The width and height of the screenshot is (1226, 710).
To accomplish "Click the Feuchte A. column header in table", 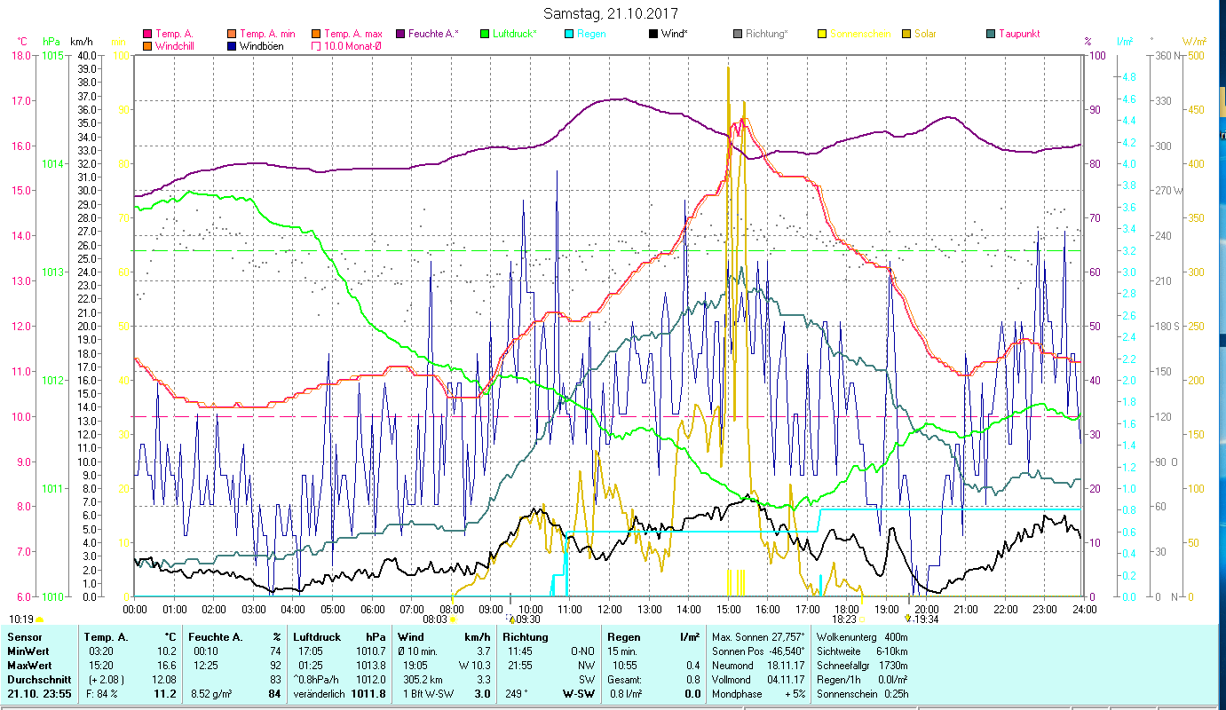I will click(218, 637).
